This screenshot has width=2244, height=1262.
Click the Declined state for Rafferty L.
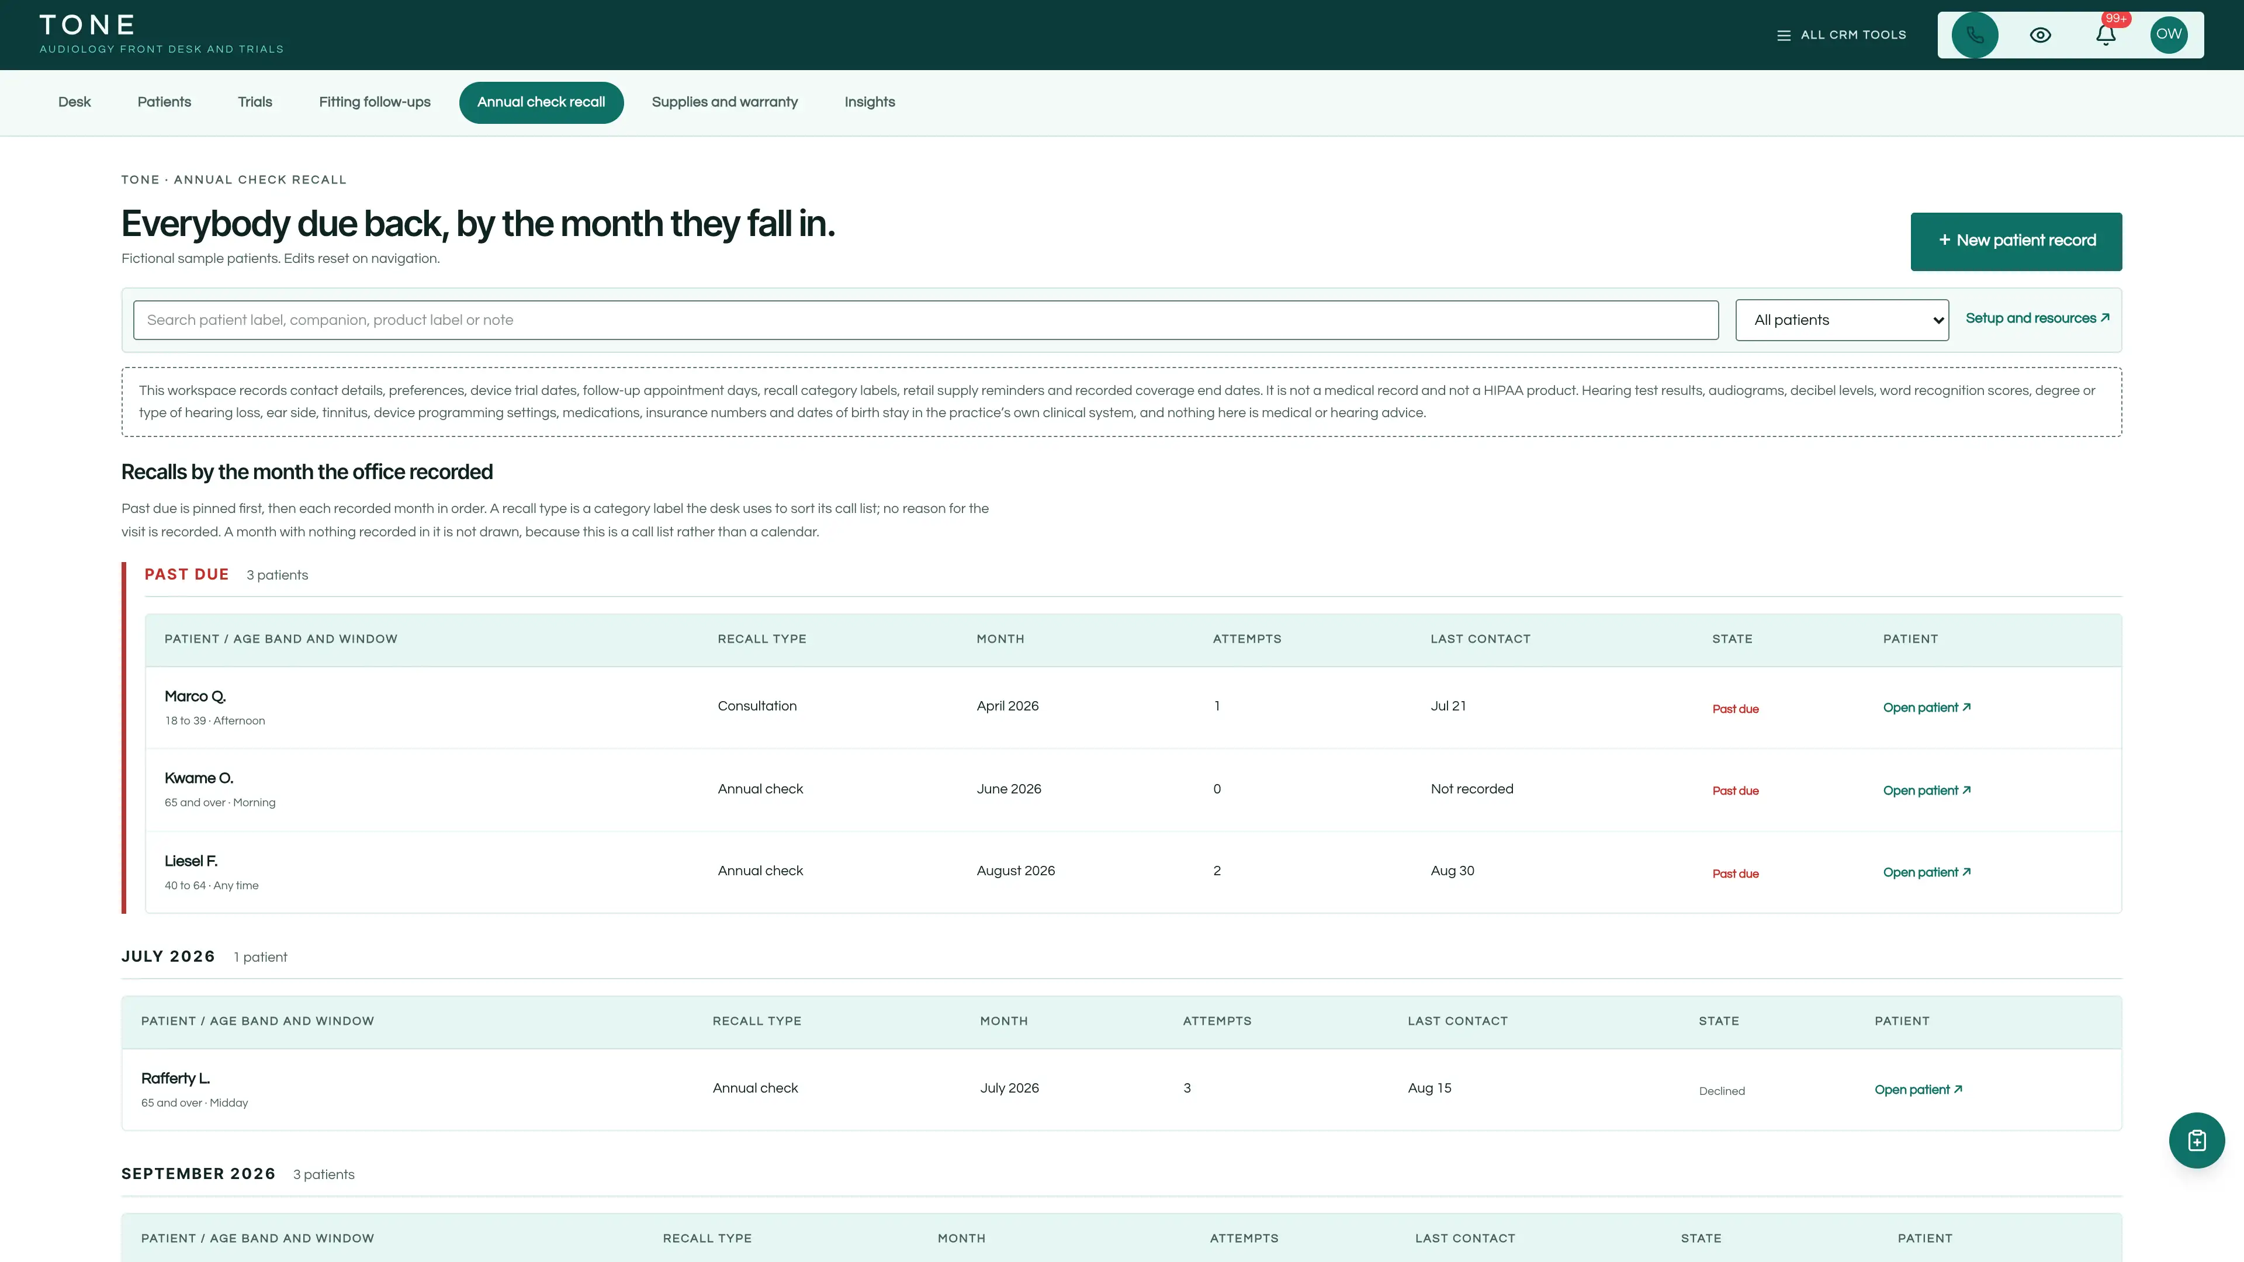1722,1090
